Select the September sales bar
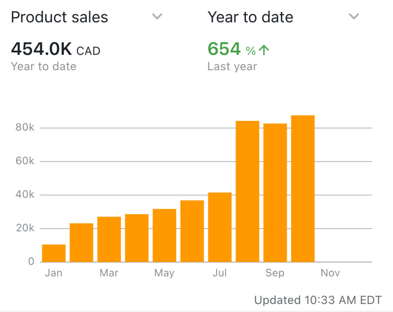 275,193
